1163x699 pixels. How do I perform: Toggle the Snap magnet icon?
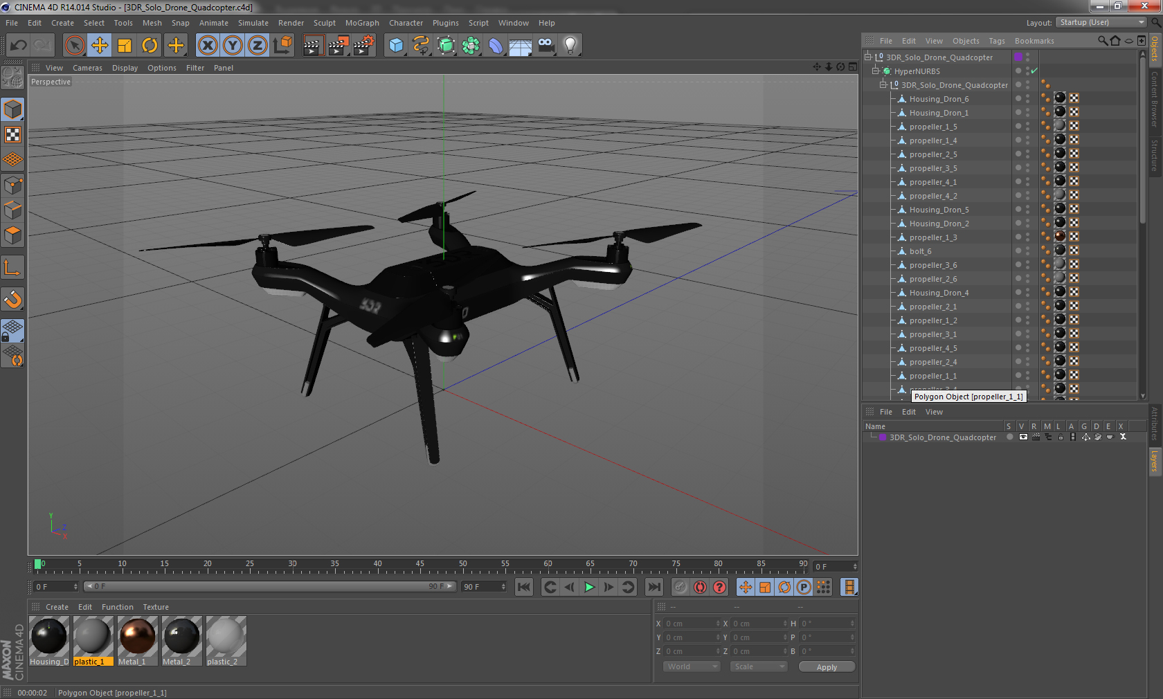13,300
